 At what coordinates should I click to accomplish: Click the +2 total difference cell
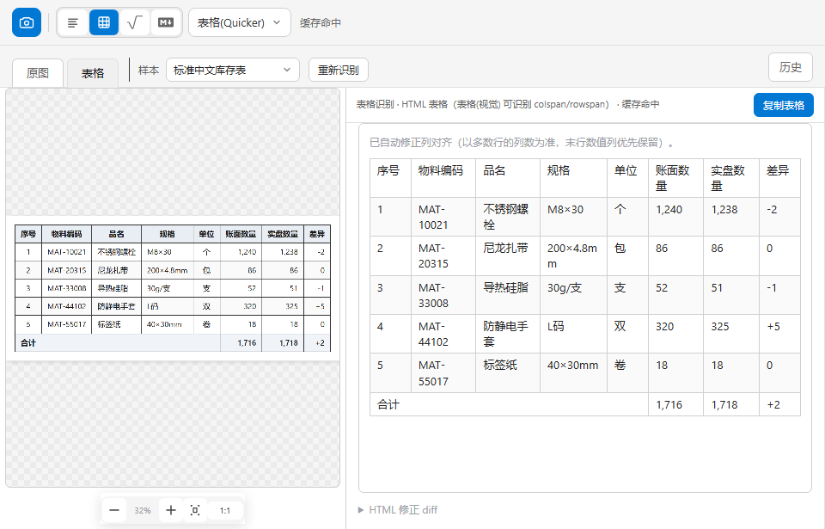coord(779,404)
